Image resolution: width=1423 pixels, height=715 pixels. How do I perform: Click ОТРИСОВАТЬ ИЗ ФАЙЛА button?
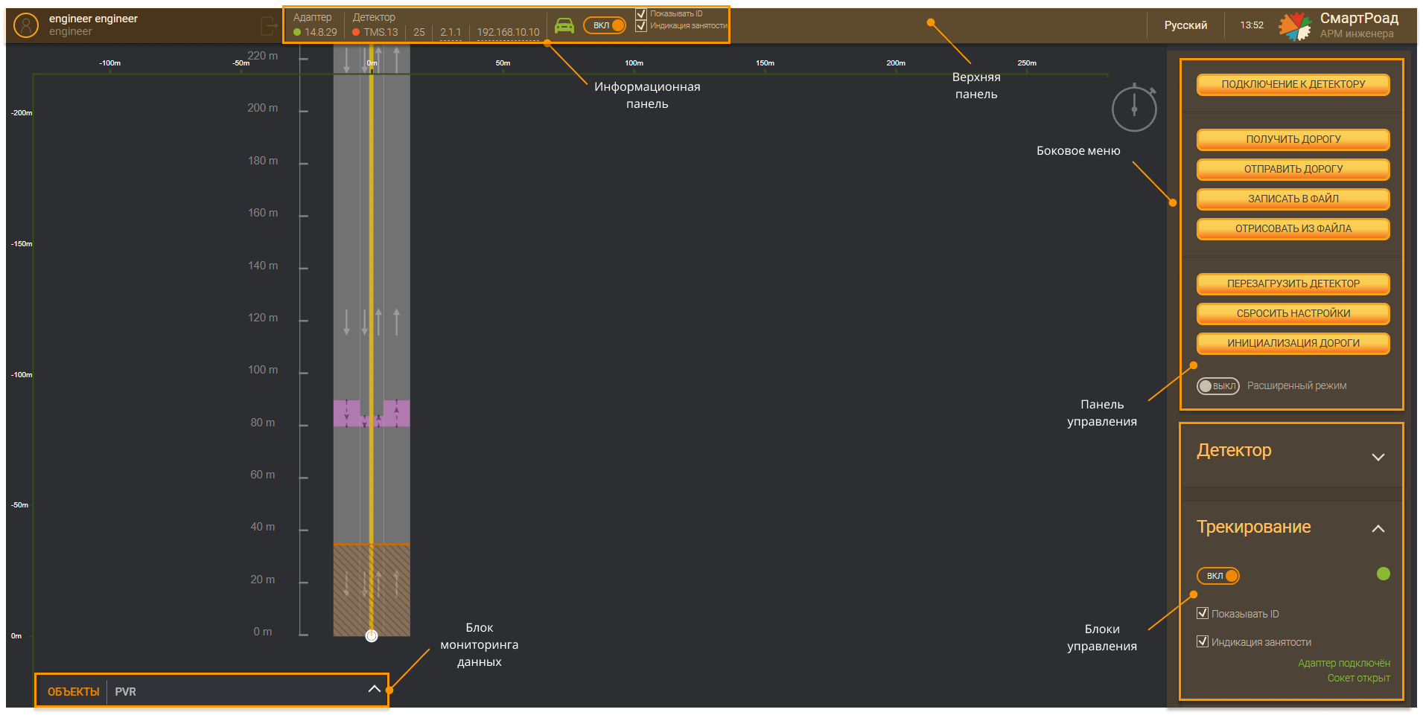click(1293, 228)
